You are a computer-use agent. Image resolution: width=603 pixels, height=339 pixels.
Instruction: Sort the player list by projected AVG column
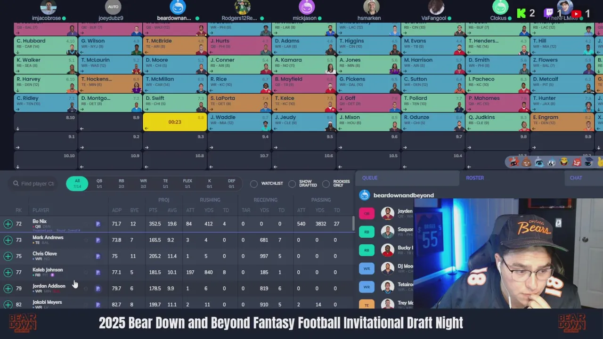coord(172,210)
